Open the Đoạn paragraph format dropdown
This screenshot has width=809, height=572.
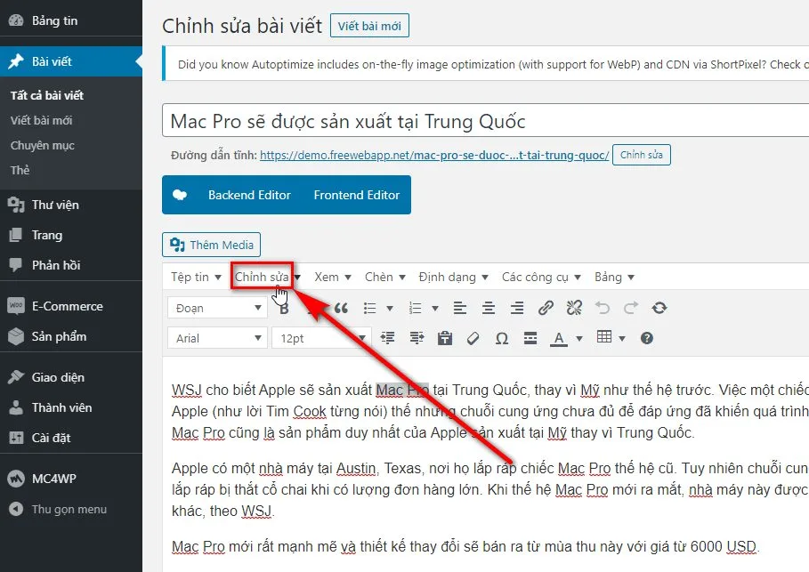[218, 308]
